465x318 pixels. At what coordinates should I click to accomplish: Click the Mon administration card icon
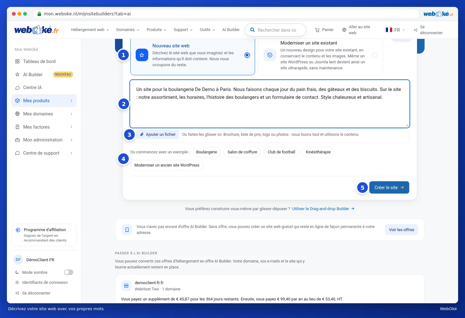coord(17,140)
